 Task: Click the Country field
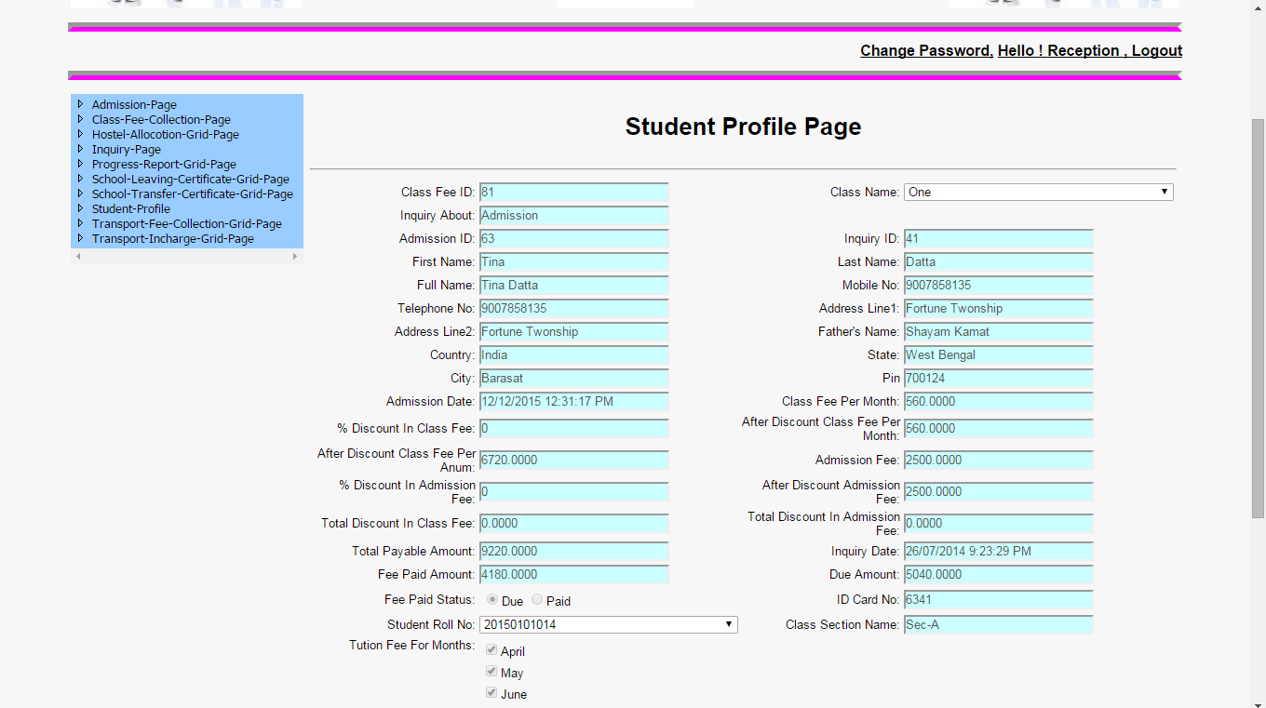(x=574, y=355)
